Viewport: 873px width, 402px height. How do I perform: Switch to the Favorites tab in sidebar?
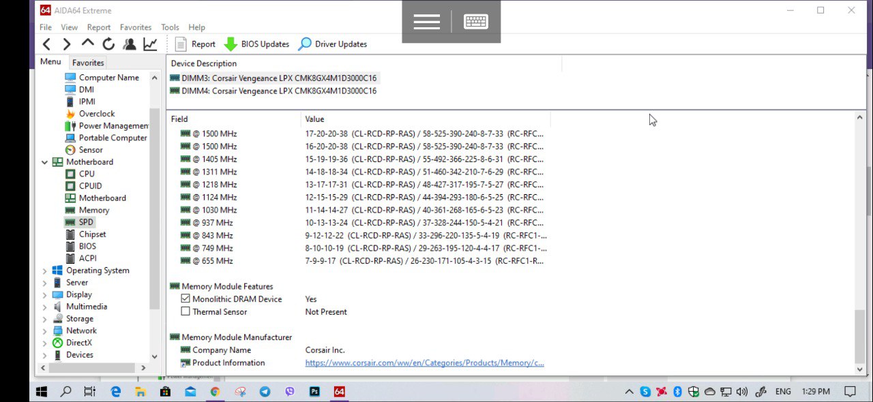[x=88, y=63]
